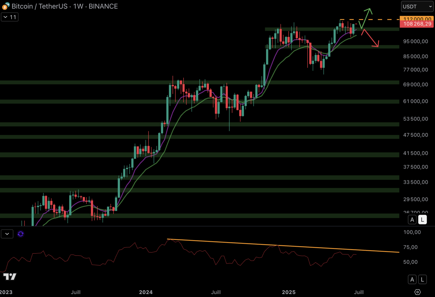Toggle auto scale A on main price axis
The width and height of the screenshot is (435, 297).
(x=412, y=220)
